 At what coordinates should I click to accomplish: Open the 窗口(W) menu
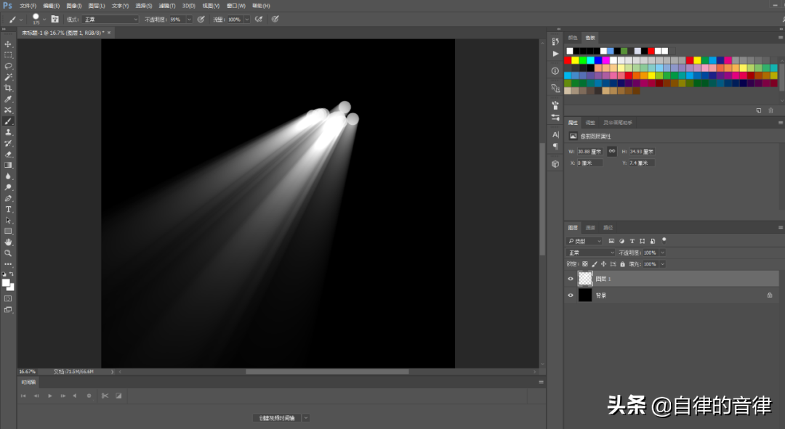tap(235, 6)
